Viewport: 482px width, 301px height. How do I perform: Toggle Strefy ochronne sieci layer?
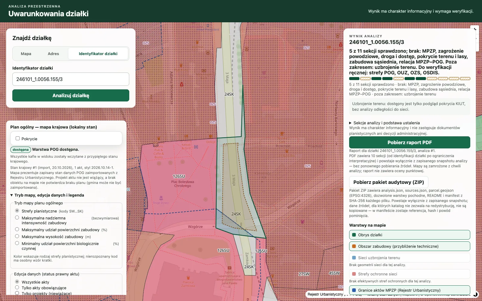(410, 274)
